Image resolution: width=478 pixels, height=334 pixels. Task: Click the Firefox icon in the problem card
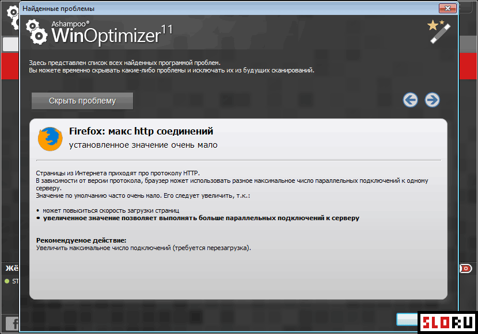point(50,139)
